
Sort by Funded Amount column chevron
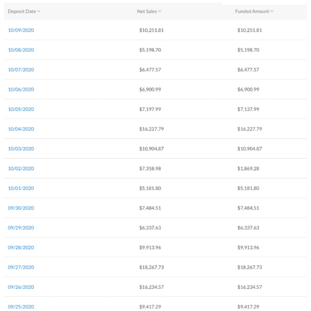coord(272,11)
